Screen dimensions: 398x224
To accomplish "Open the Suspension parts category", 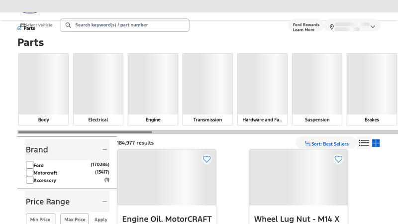I will [x=317, y=89].
